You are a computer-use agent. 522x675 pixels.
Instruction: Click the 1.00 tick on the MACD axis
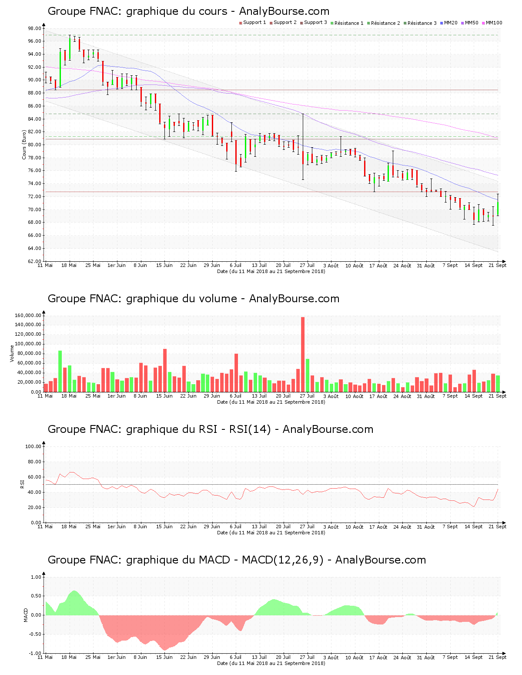tap(37, 577)
